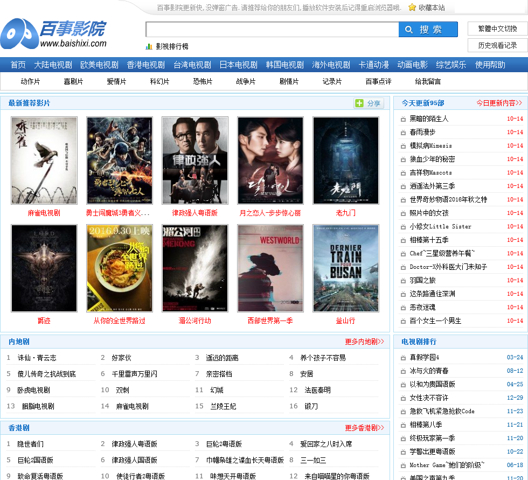The image size is (528, 480).
Task: Click the TV icon beside 春雨漫步
Action: [403, 133]
